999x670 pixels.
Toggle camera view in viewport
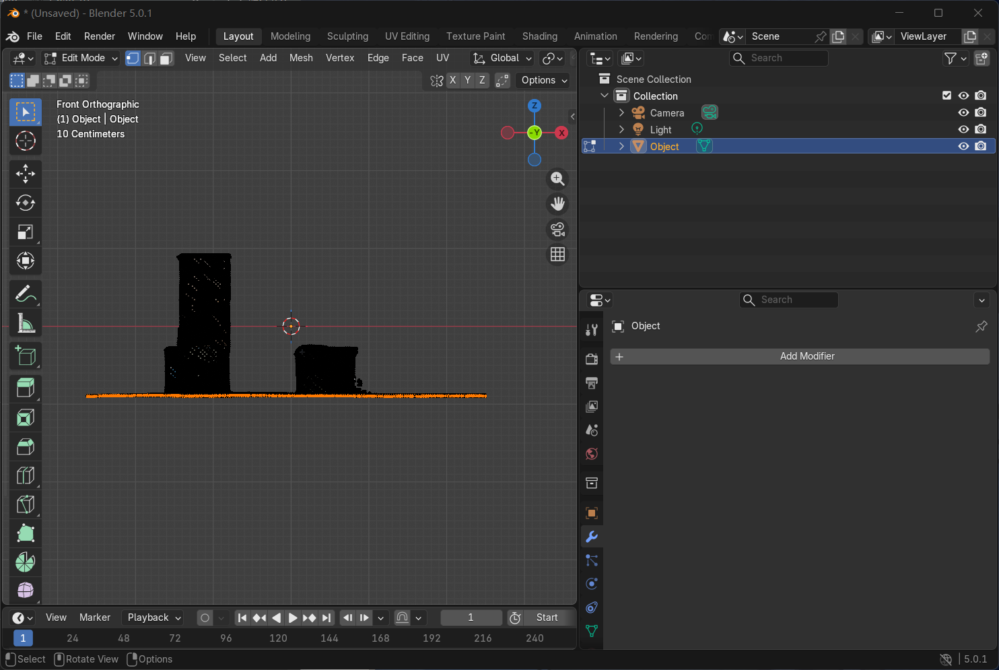[557, 230]
